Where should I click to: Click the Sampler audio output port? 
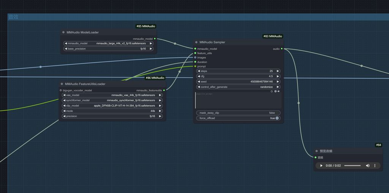[x=281, y=49]
